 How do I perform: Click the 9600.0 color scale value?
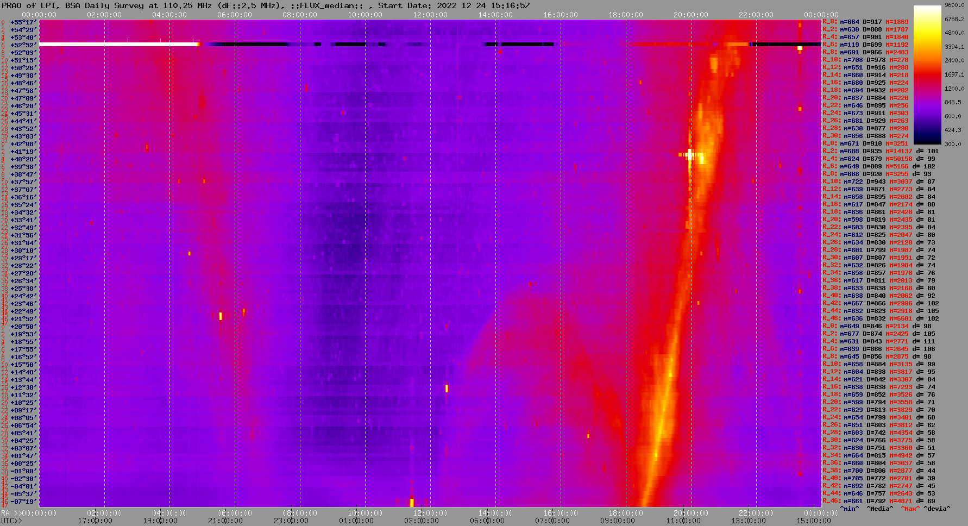pyautogui.click(x=954, y=5)
